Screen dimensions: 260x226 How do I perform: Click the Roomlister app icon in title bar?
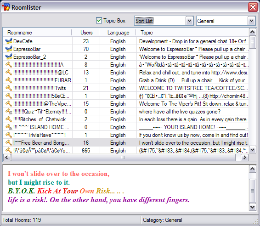click(x=6, y=7)
